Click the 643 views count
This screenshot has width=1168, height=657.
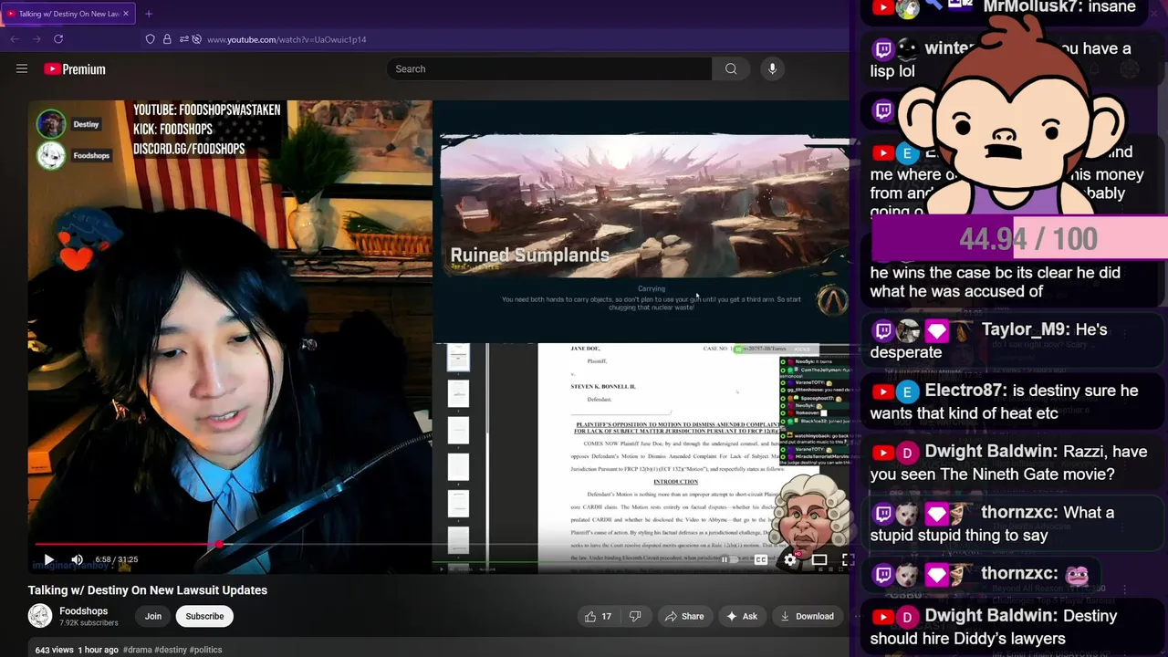[54, 650]
